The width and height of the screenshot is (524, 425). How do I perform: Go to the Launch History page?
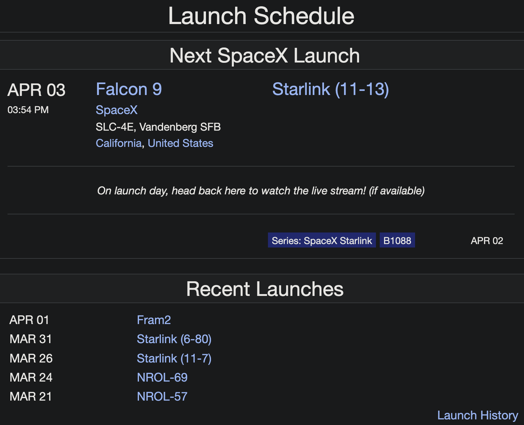[x=478, y=415]
